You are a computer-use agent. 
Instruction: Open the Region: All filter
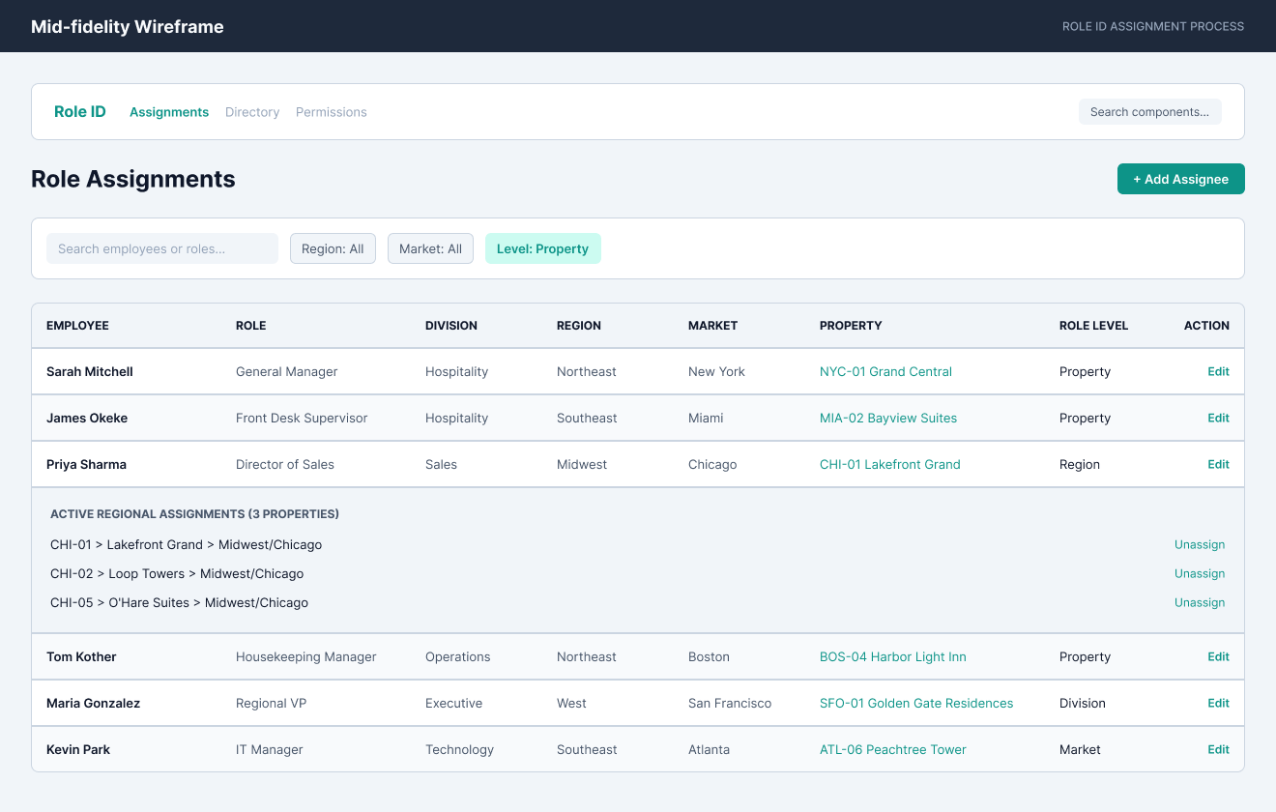pyautogui.click(x=333, y=248)
